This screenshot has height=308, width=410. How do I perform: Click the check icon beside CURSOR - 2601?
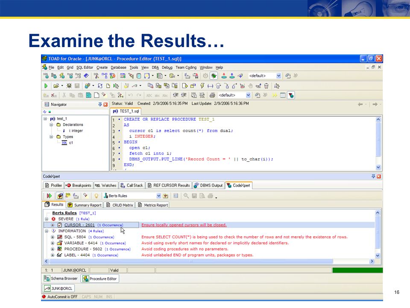[x=60, y=225]
